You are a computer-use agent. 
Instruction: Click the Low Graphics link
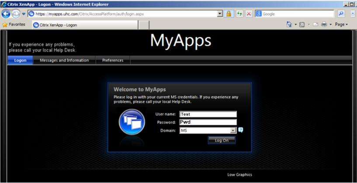tap(239, 175)
